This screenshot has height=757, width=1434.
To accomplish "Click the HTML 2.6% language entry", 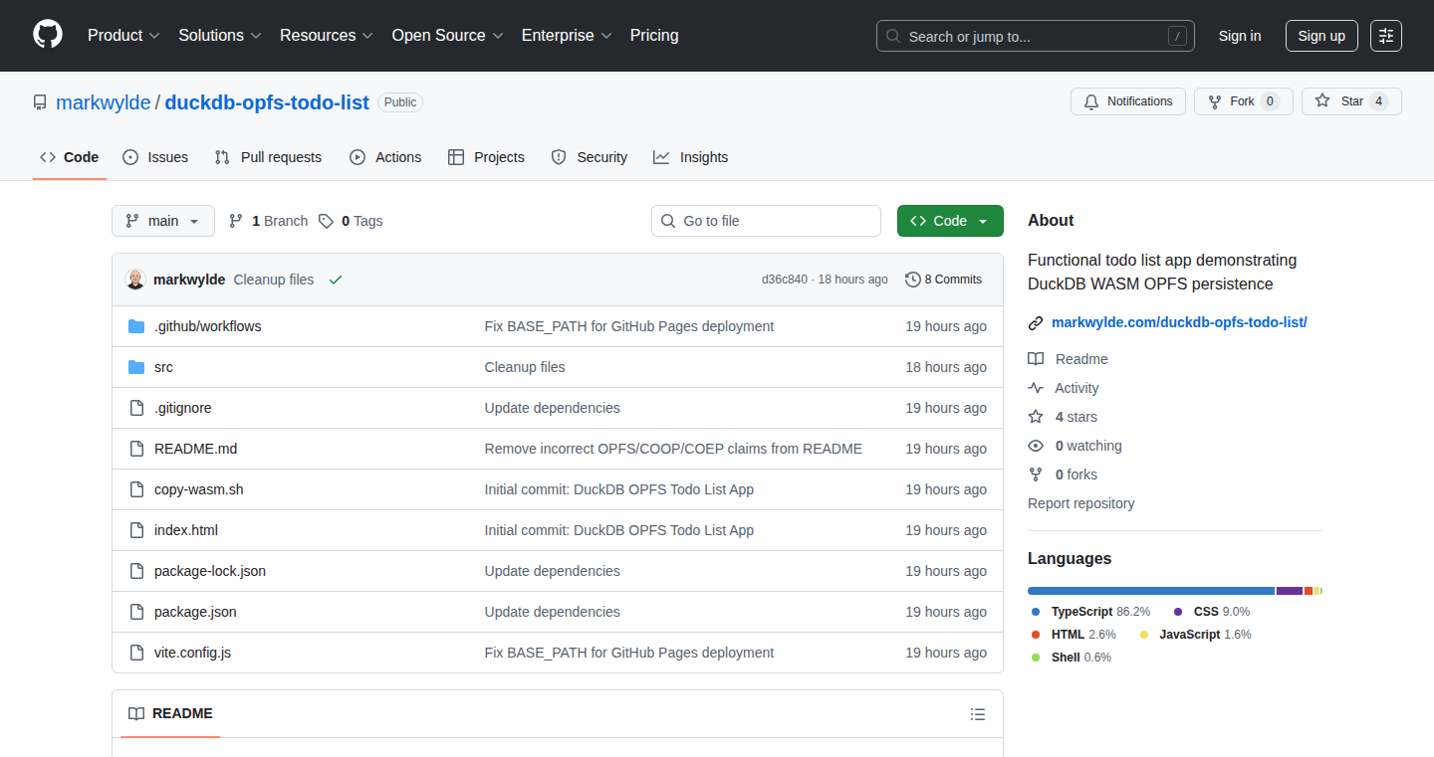I will click(1074, 635).
